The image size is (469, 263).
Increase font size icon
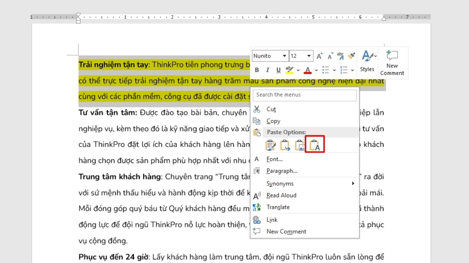[320, 56]
